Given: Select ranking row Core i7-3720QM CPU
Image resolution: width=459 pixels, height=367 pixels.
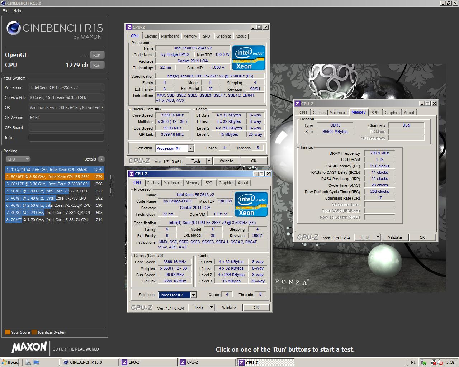Looking at the screenshot, I should pos(55,205).
